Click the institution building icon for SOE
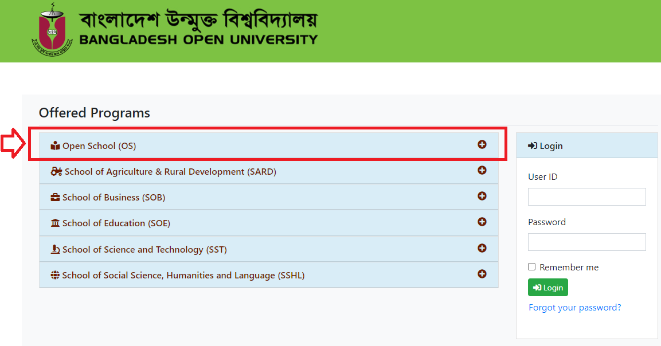 coord(55,223)
